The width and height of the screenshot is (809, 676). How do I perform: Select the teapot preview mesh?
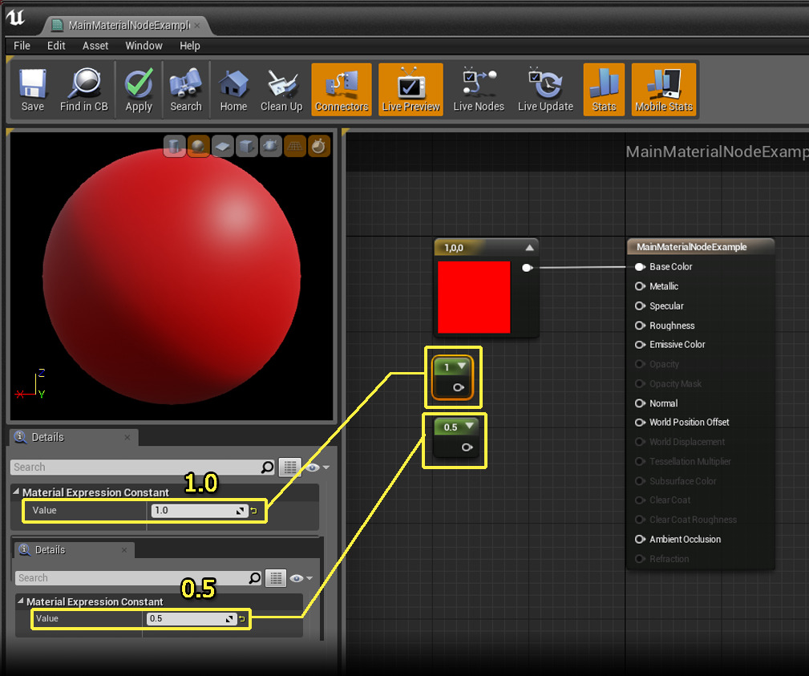[270, 145]
